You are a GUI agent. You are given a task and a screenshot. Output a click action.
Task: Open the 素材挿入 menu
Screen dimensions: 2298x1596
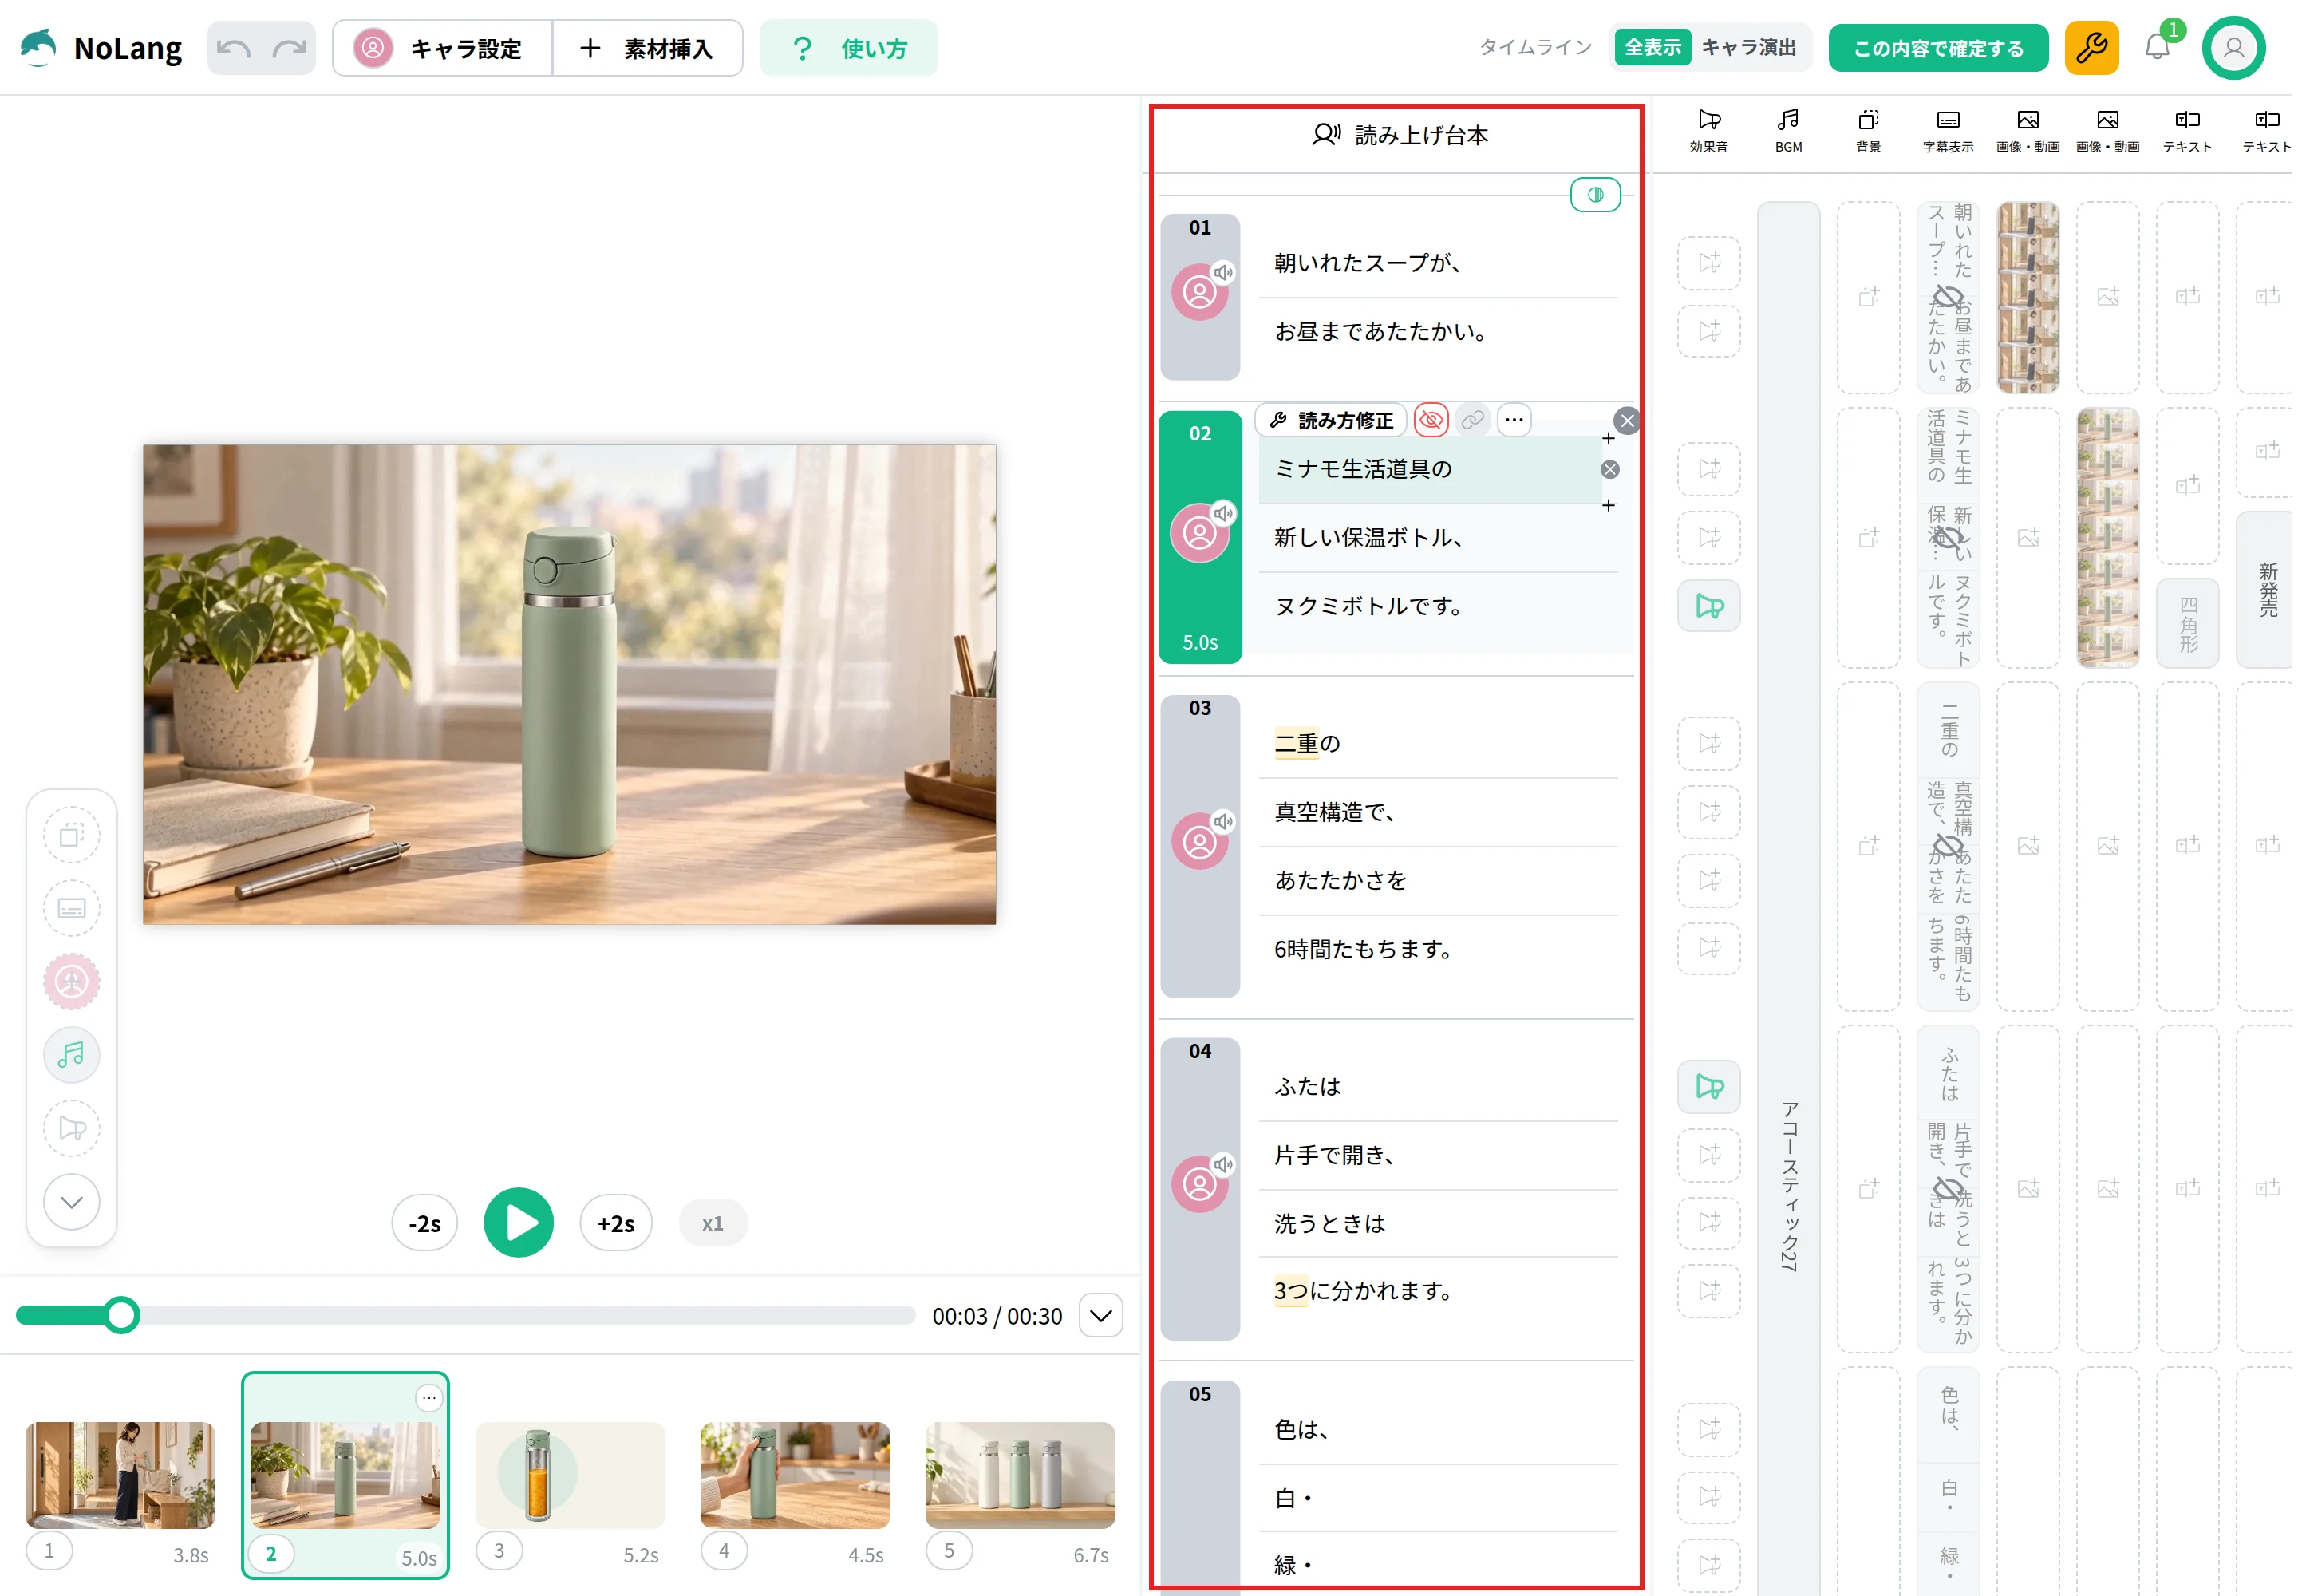[x=647, y=48]
